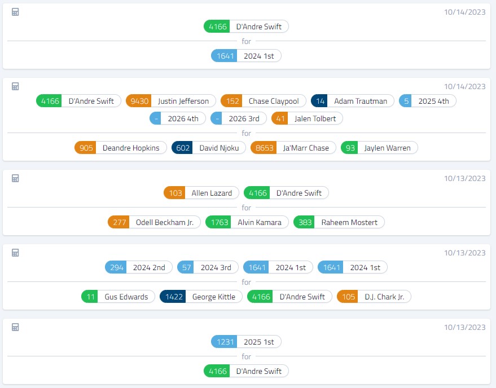Open D.J. Chark Jr. player chip
The width and height of the screenshot is (496, 388).
click(x=374, y=297)
